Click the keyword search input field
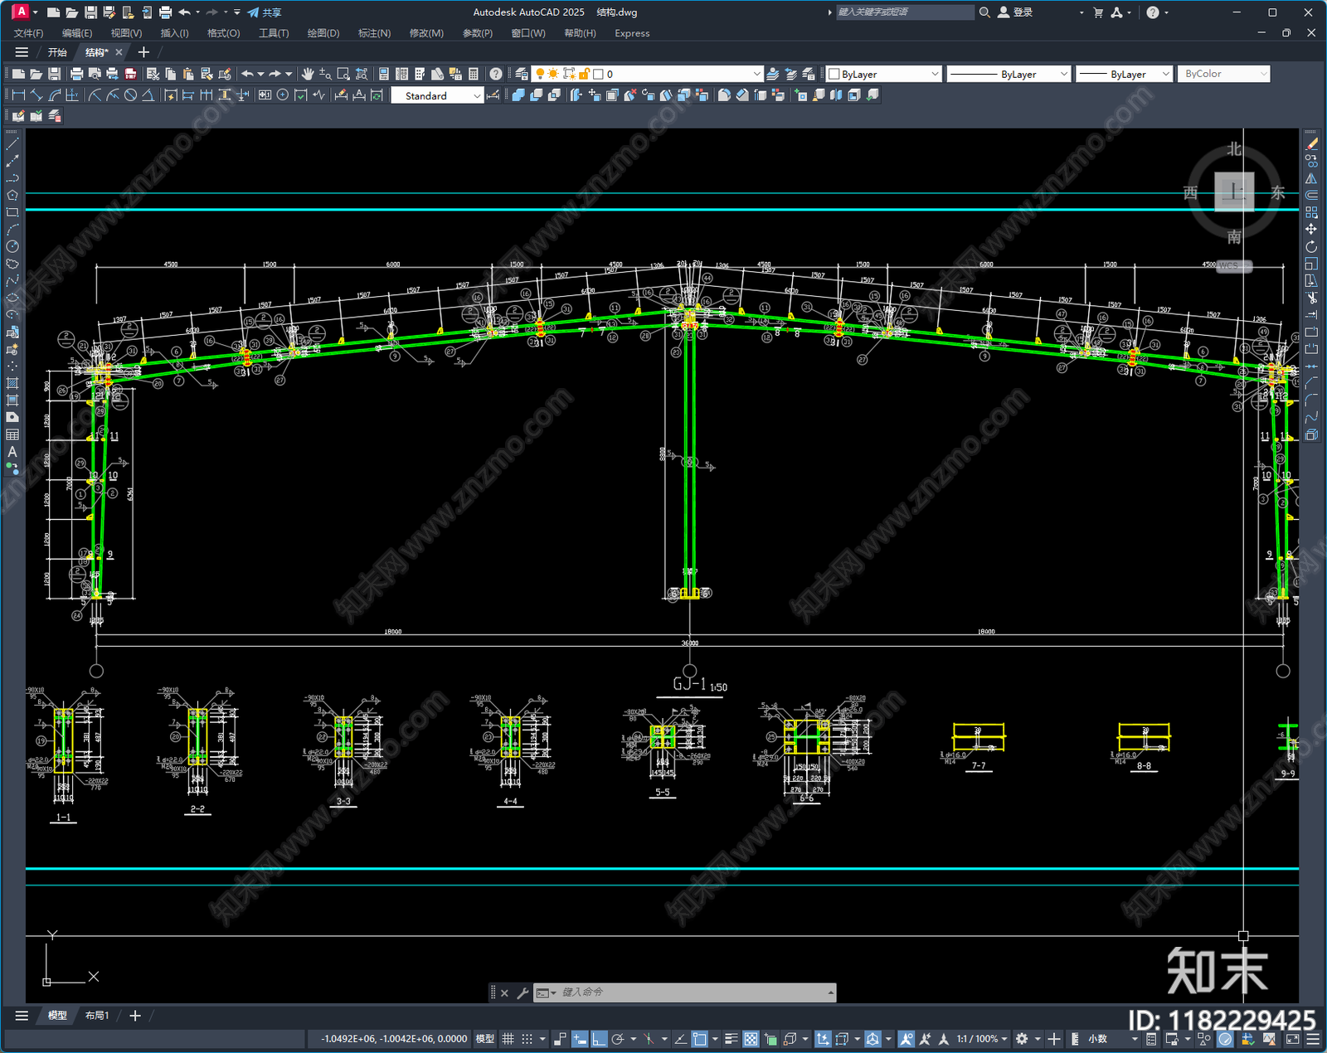The image size is (1327, 1053). (904, 12)
